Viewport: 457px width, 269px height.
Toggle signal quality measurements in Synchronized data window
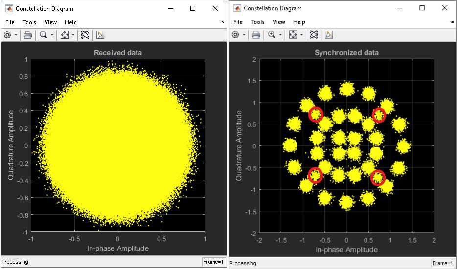[x=329, y=35]
